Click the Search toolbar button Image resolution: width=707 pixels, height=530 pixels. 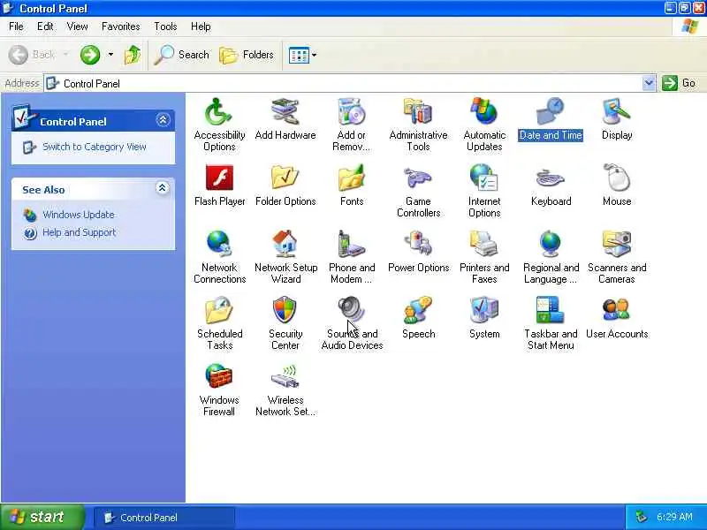tap(182, 55)
